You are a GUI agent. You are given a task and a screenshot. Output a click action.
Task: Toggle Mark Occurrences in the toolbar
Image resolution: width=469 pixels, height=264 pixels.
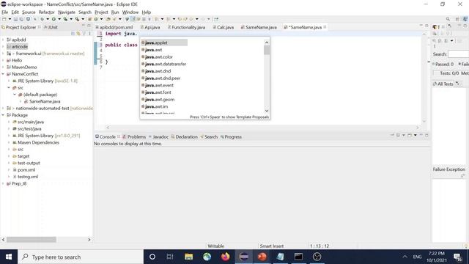133,19
